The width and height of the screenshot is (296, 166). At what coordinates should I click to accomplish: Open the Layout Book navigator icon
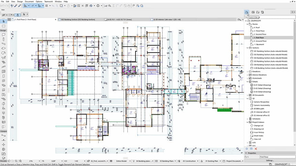click(x=257, y=12)
